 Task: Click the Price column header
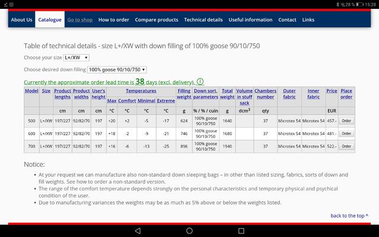point(332,91)
